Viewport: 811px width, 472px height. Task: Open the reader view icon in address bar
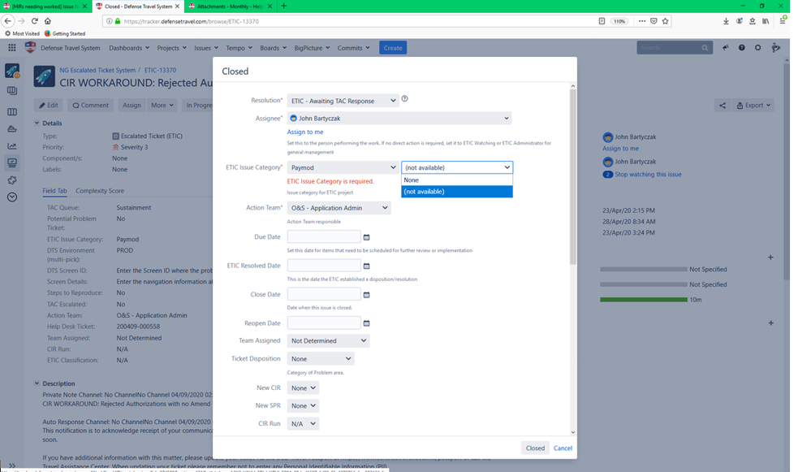pyautogui.click(x=602, y=21)
